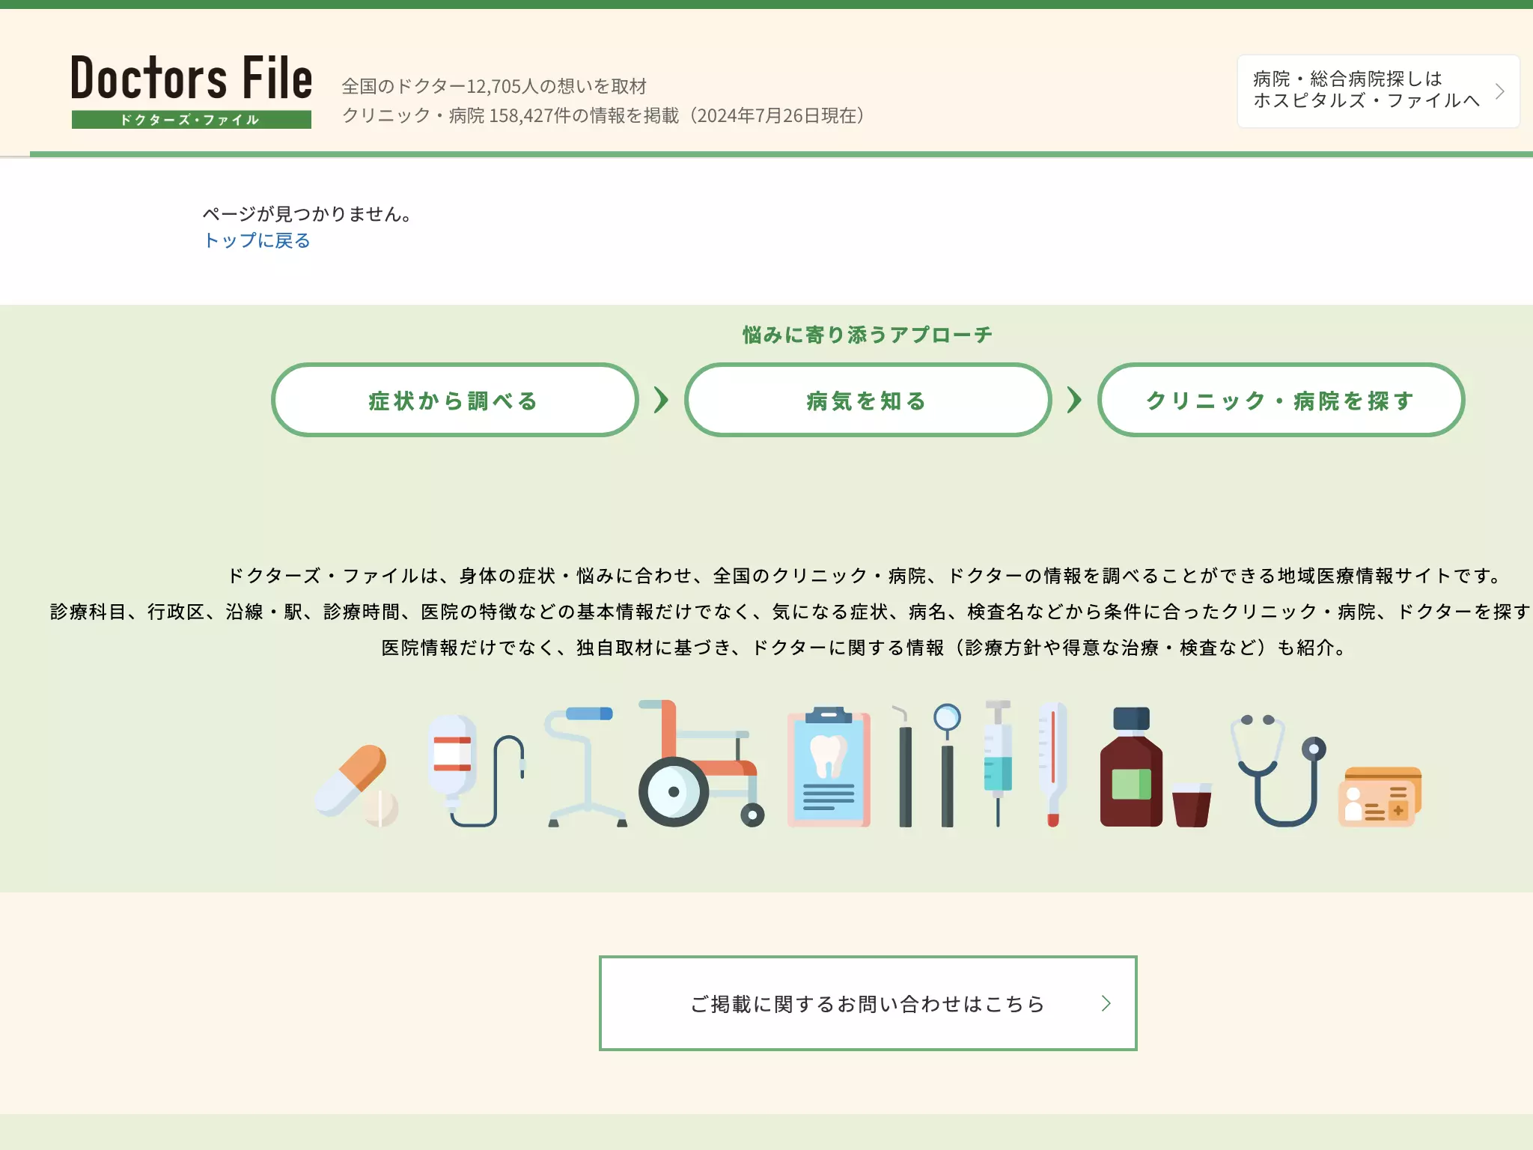
Task: Open the 症状から調べる button
Action: point(455,400)
